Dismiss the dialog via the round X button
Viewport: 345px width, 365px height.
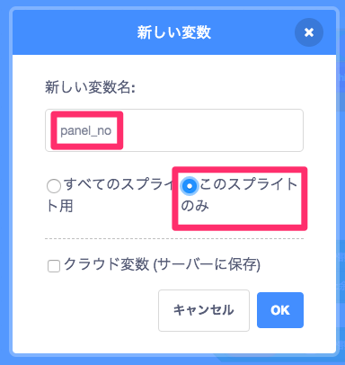[x=309, y=32]
